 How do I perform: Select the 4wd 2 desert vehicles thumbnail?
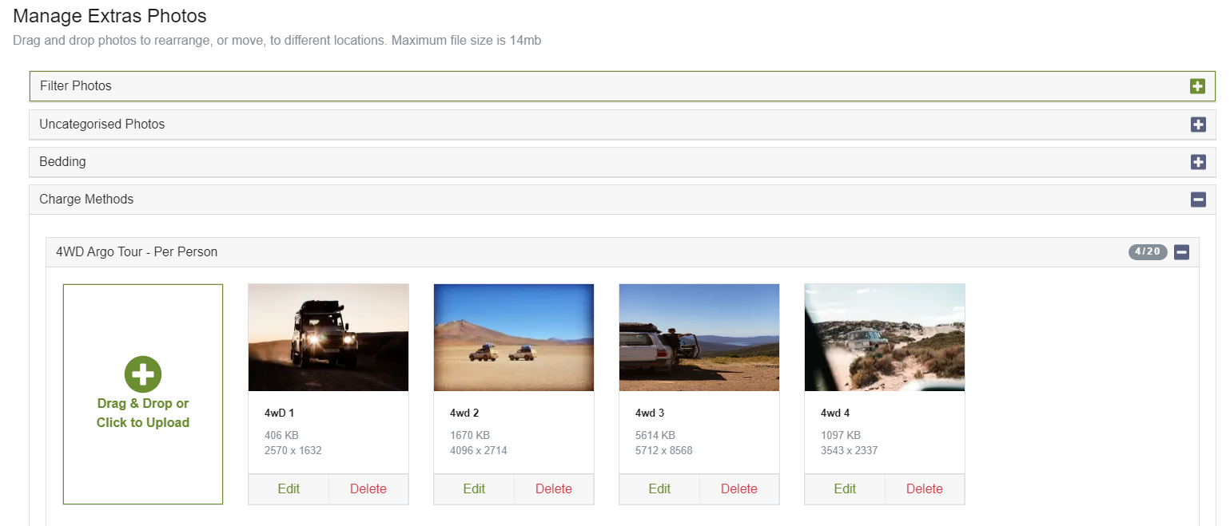514,338
